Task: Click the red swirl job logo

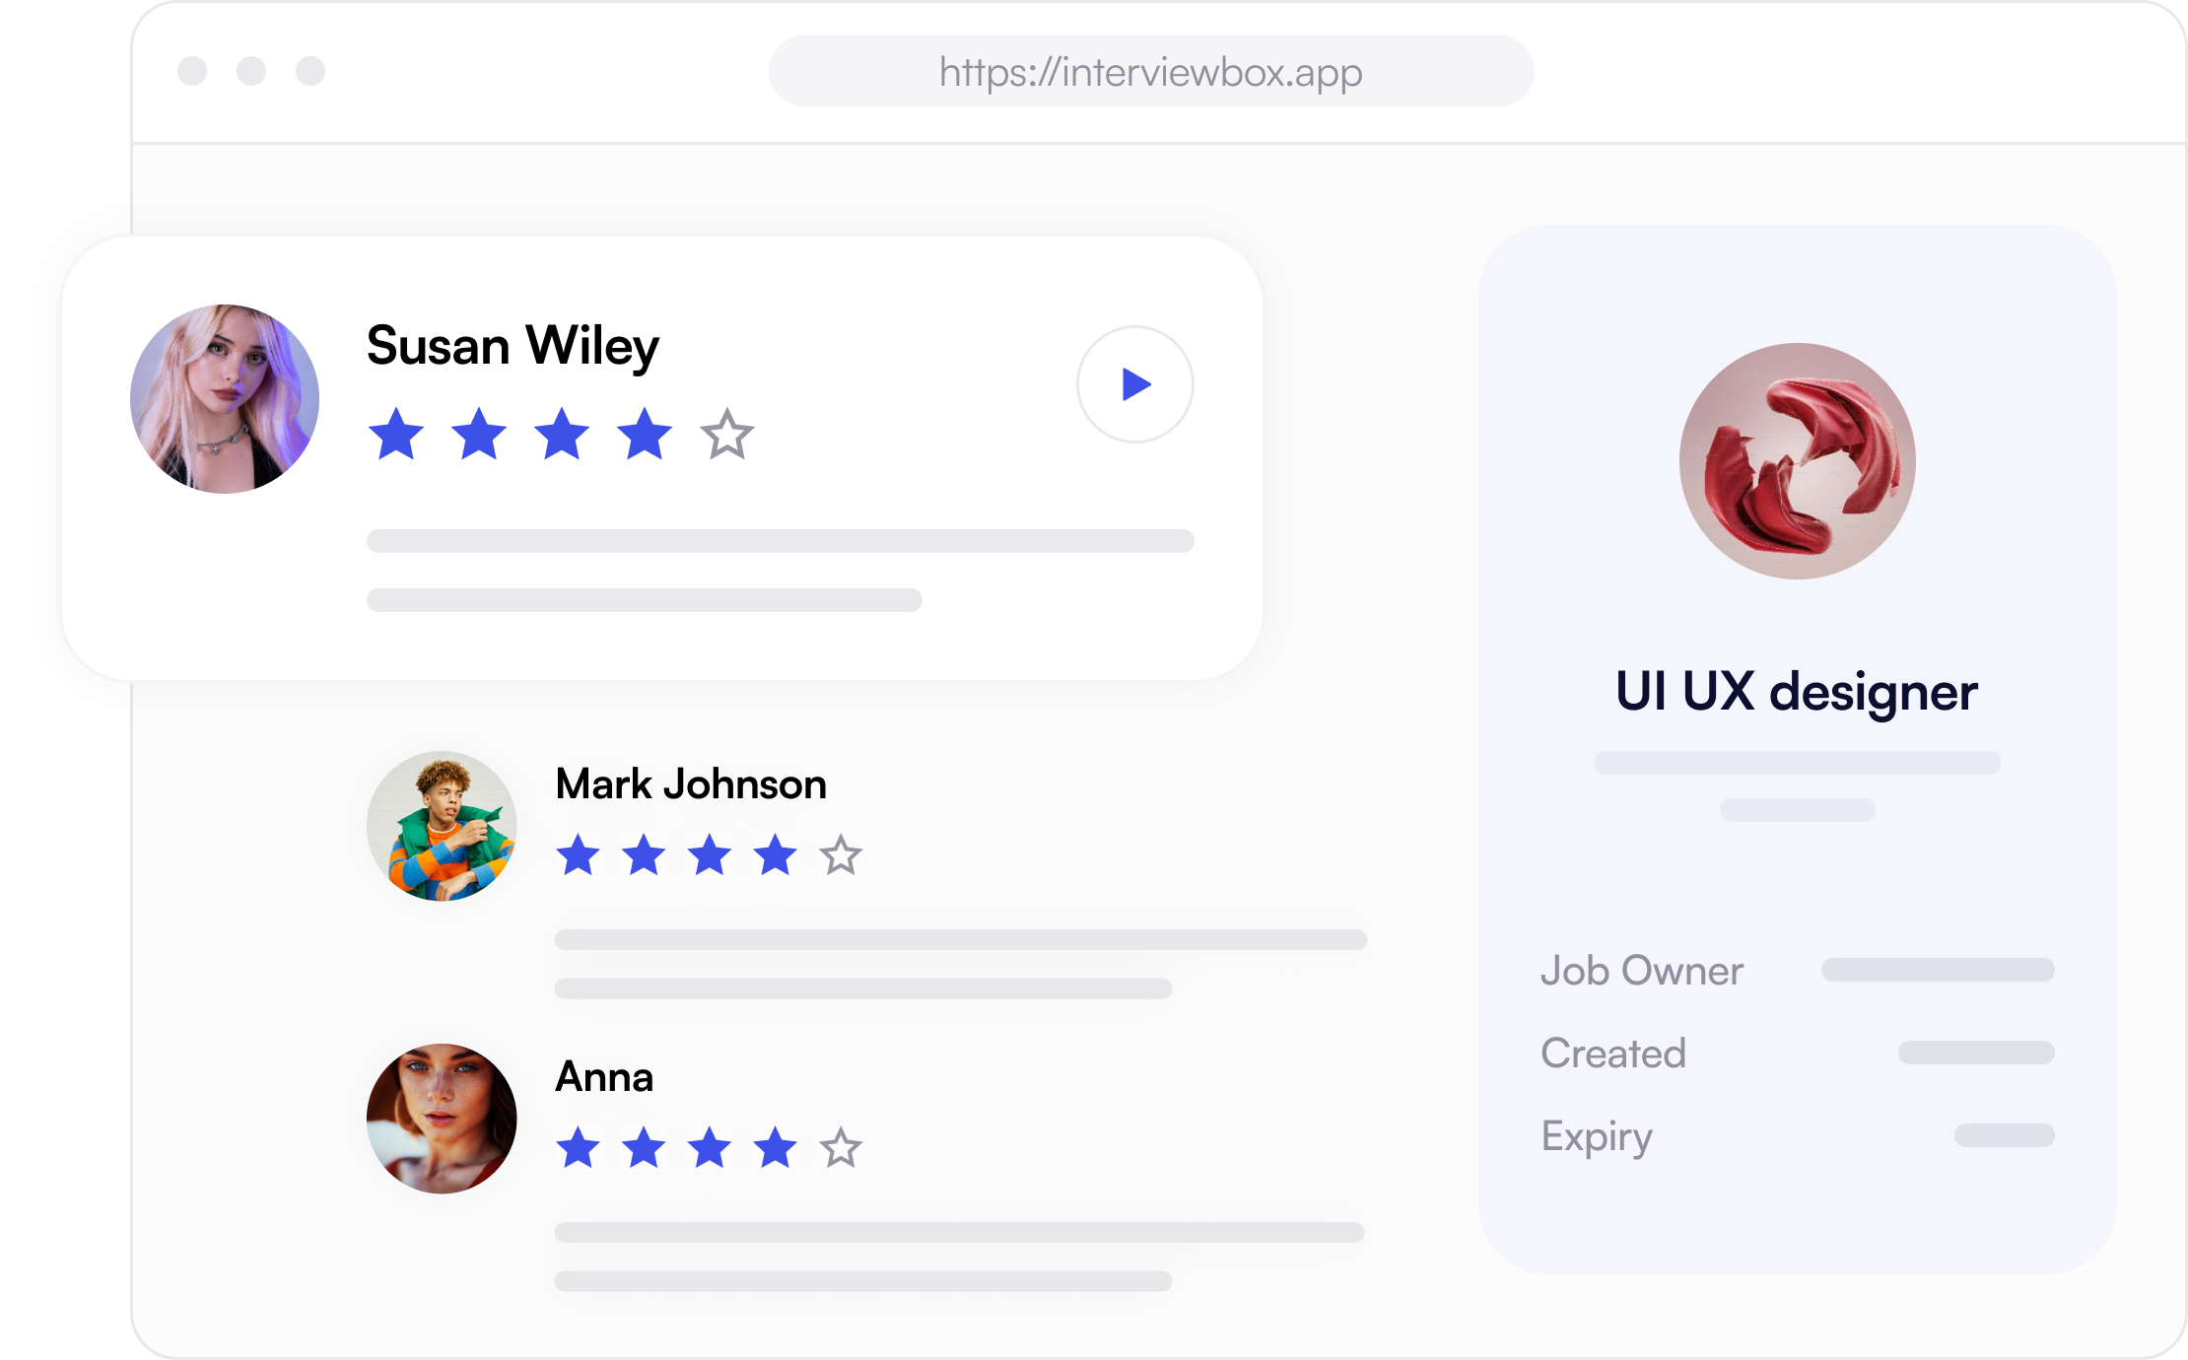Action: click(x=1798, y=461)
